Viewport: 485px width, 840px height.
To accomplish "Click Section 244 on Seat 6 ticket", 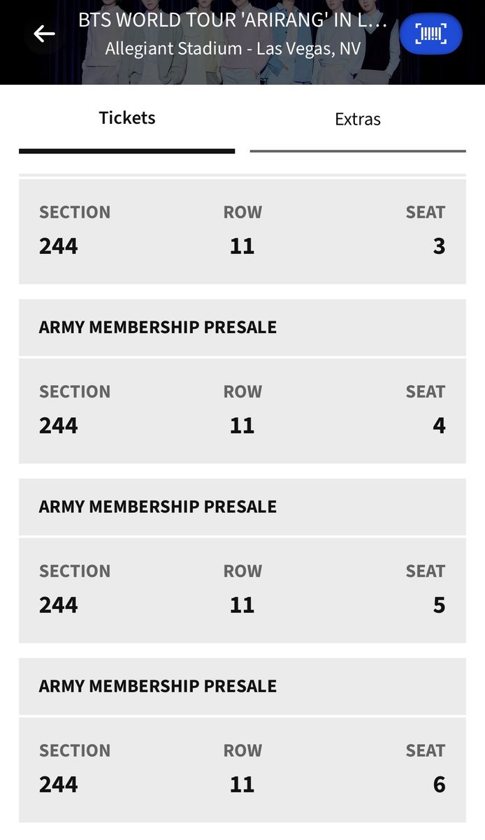I will (x=59, y=783).
